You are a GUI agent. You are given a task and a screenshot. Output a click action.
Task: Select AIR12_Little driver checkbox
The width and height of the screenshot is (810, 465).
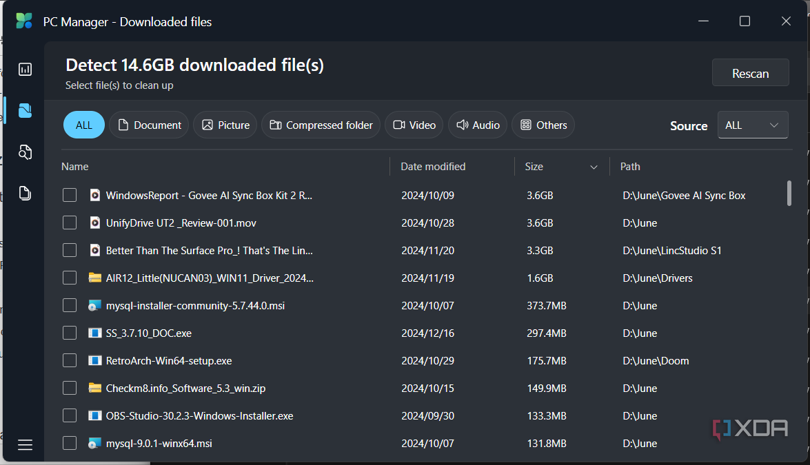tap(70, 278)
